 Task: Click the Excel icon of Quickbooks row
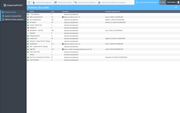tap(28, 44)
